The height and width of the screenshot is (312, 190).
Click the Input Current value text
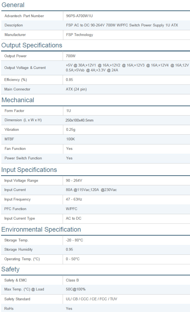pyautogui.click(x=91, y=190)
